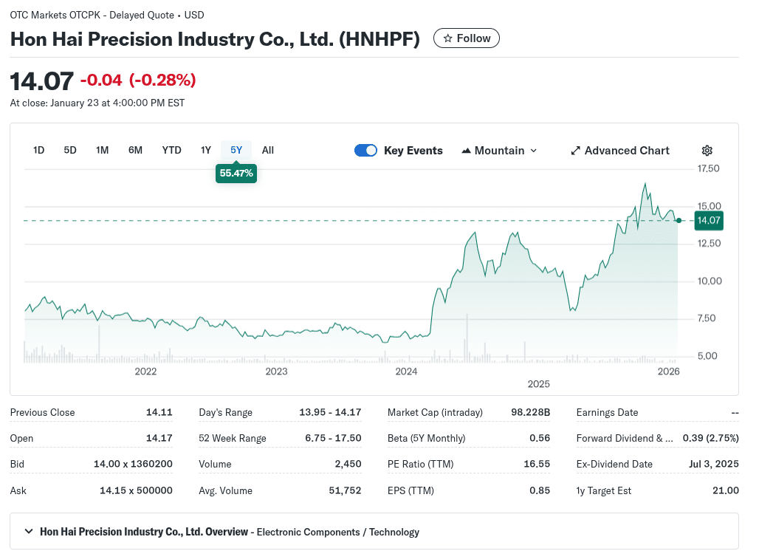759x551 pixels.
Task: Click the Follow button
Action: point(467,38)
